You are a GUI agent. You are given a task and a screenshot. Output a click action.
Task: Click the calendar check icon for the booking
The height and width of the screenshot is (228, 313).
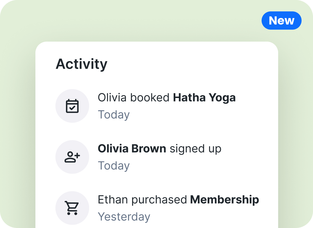click(72, 106)
